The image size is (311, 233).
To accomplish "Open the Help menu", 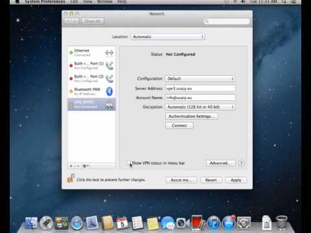I will coord(122,2).
